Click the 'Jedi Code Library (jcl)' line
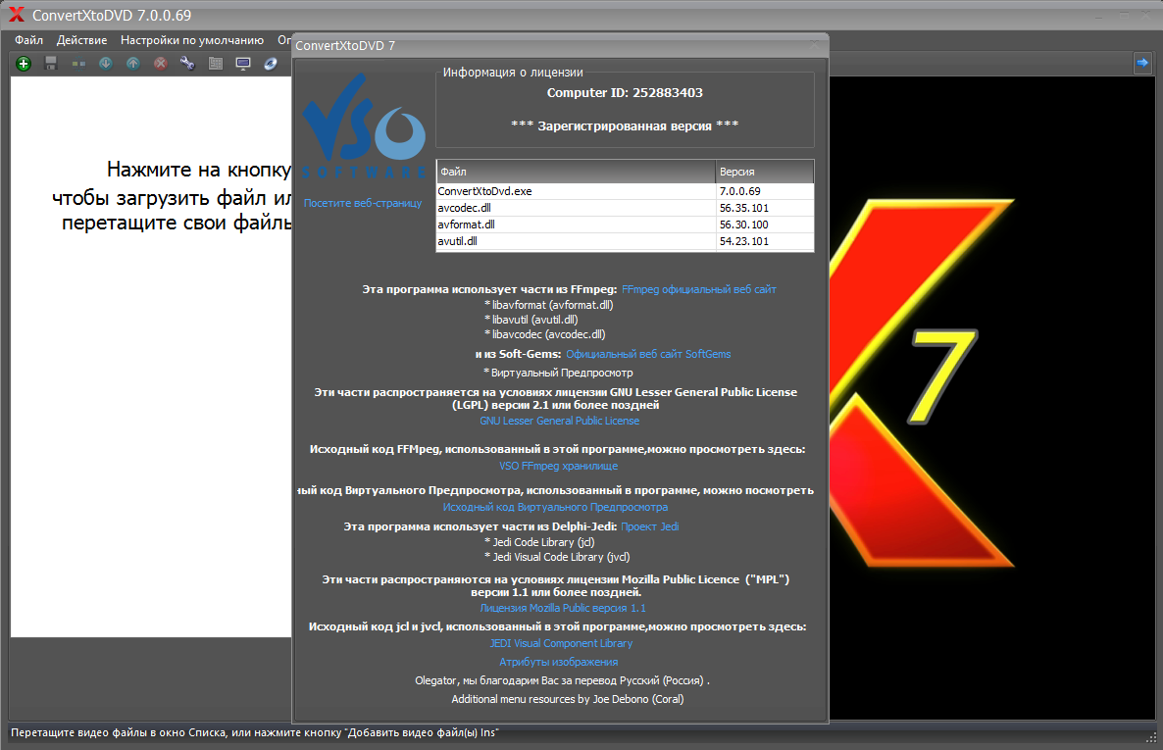Viewport: 1163px width, 750px height. pos(539,542)
